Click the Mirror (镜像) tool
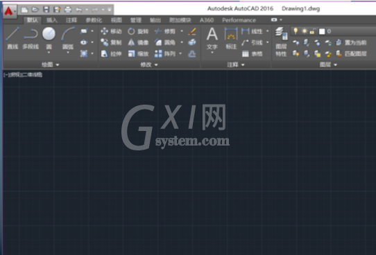 click(138, 42)
